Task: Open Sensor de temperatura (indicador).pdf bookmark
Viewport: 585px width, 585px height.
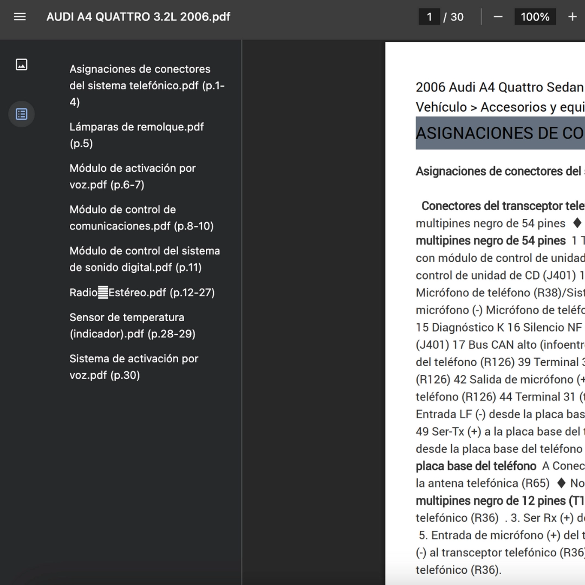Action: (133, 326)
